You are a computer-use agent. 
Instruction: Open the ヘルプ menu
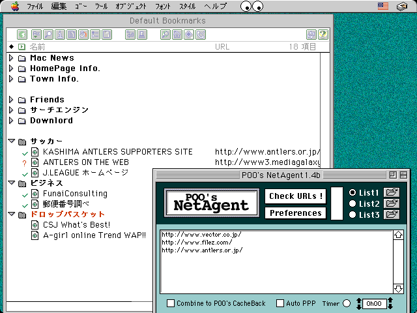pyautogui.click(x=216, y=7)
